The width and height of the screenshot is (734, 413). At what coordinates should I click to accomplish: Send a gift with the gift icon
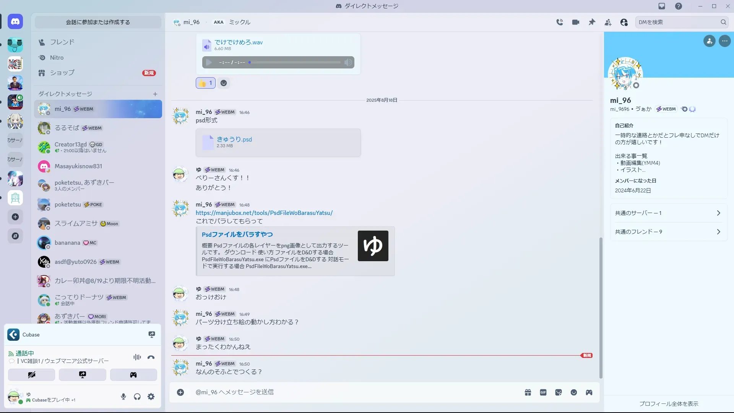click(528, 392)
